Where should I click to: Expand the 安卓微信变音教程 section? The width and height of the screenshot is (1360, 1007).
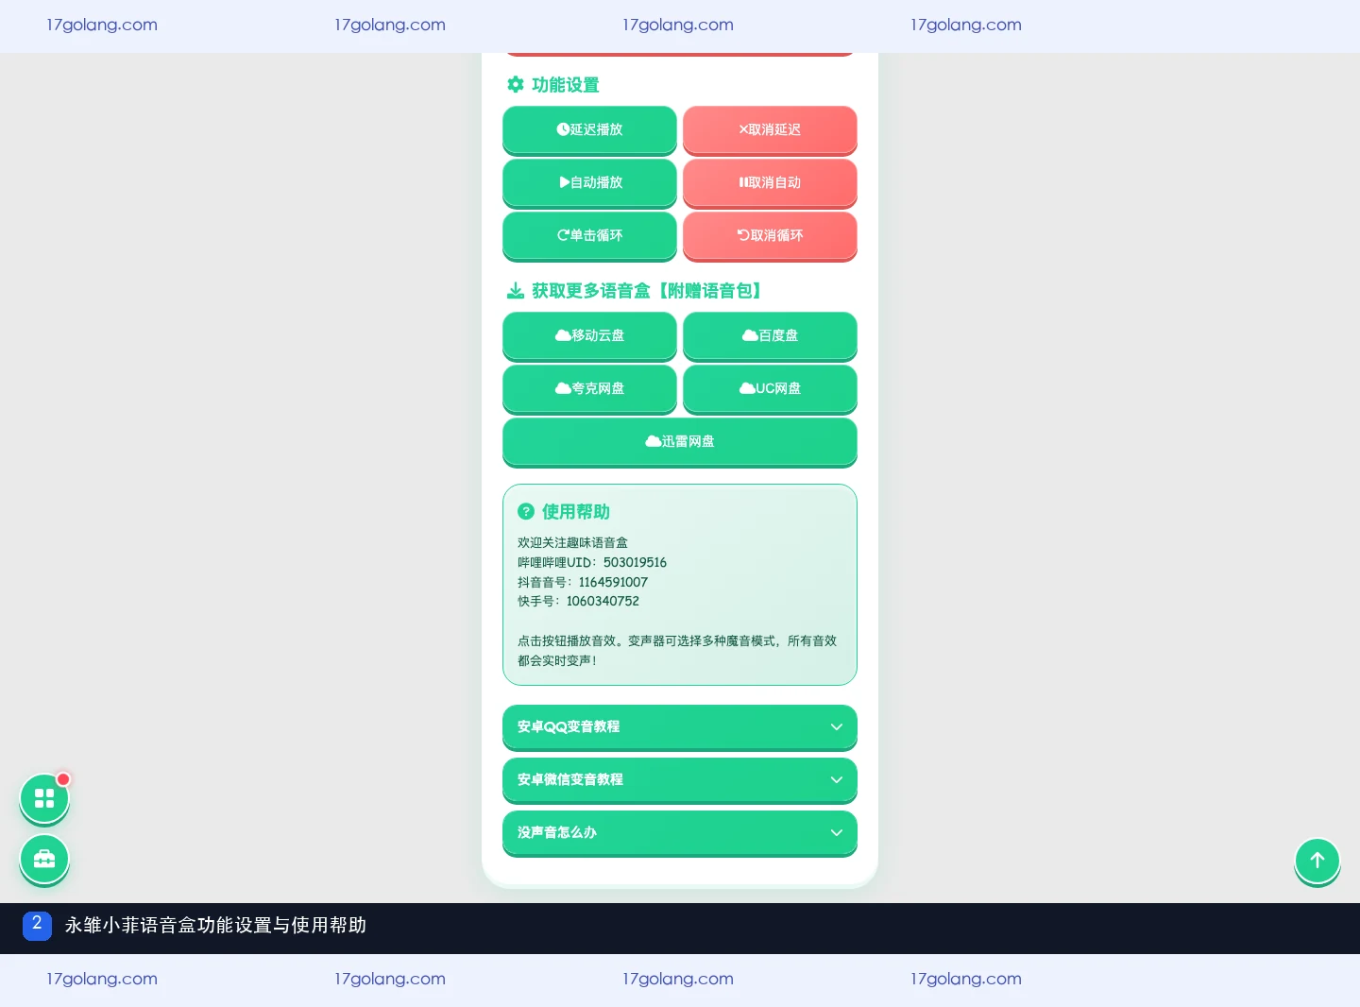pyautogui.click(x=680, y=779)
